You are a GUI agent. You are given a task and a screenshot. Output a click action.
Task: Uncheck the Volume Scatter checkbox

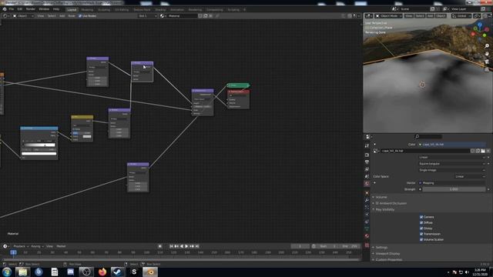pyautogui.click(x=421, y=239)
